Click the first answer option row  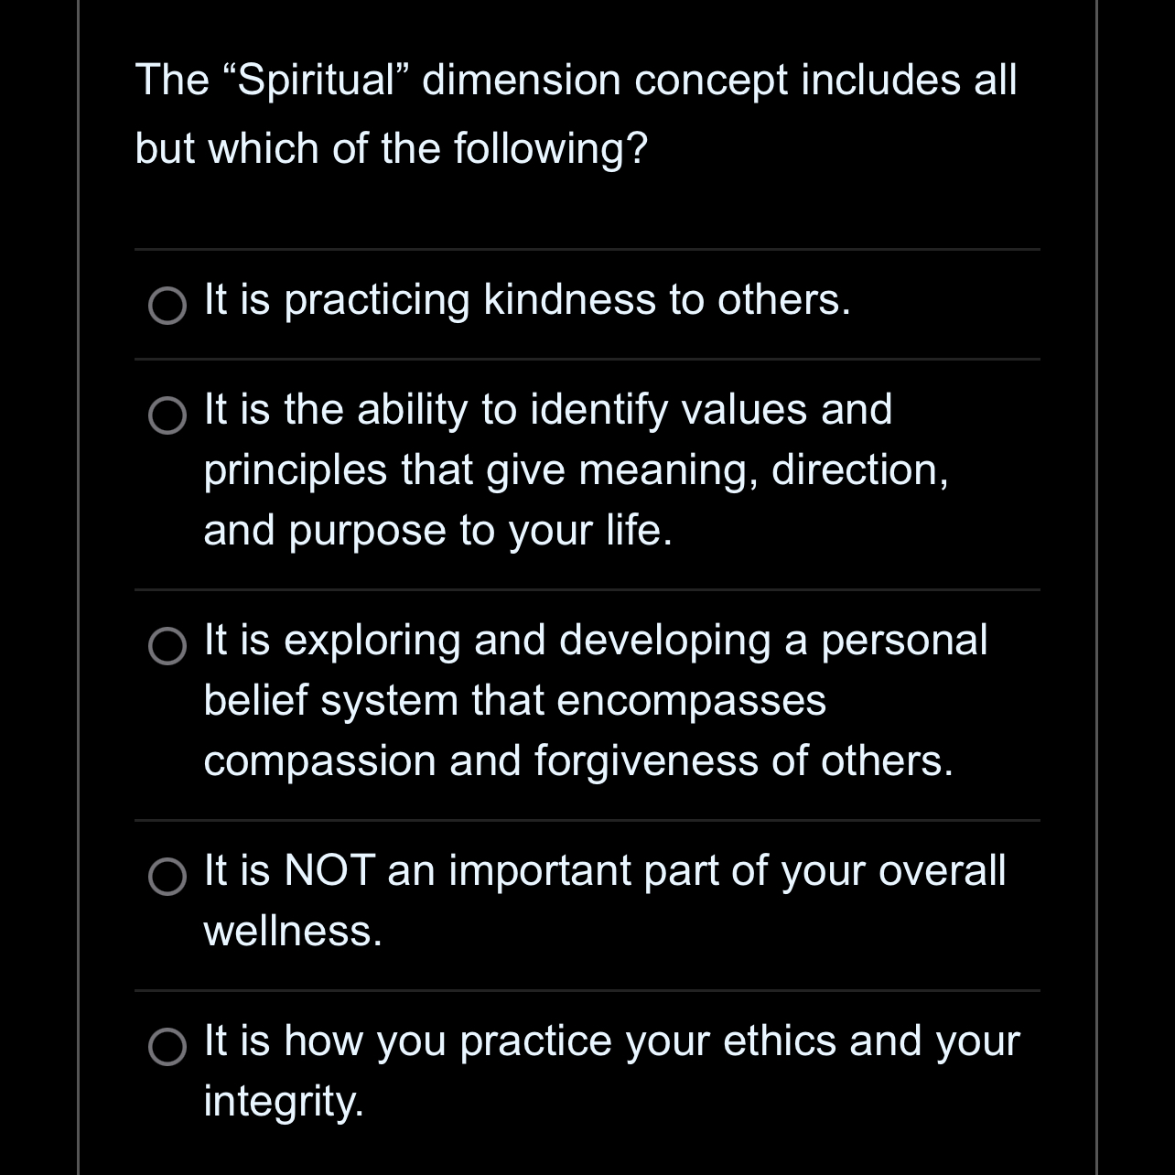(x=586, y=300)
